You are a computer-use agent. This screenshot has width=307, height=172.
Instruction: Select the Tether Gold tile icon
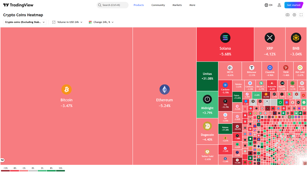(x=207, y=152)
